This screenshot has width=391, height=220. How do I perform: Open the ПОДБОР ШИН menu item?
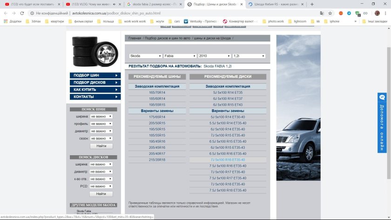point(95,76)
